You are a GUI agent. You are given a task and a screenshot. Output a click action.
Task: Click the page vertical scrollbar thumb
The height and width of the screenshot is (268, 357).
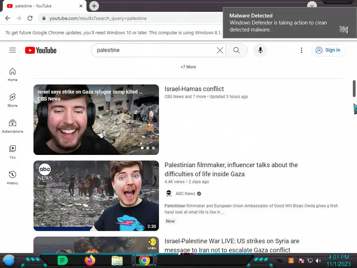click(x=354, y=89)
